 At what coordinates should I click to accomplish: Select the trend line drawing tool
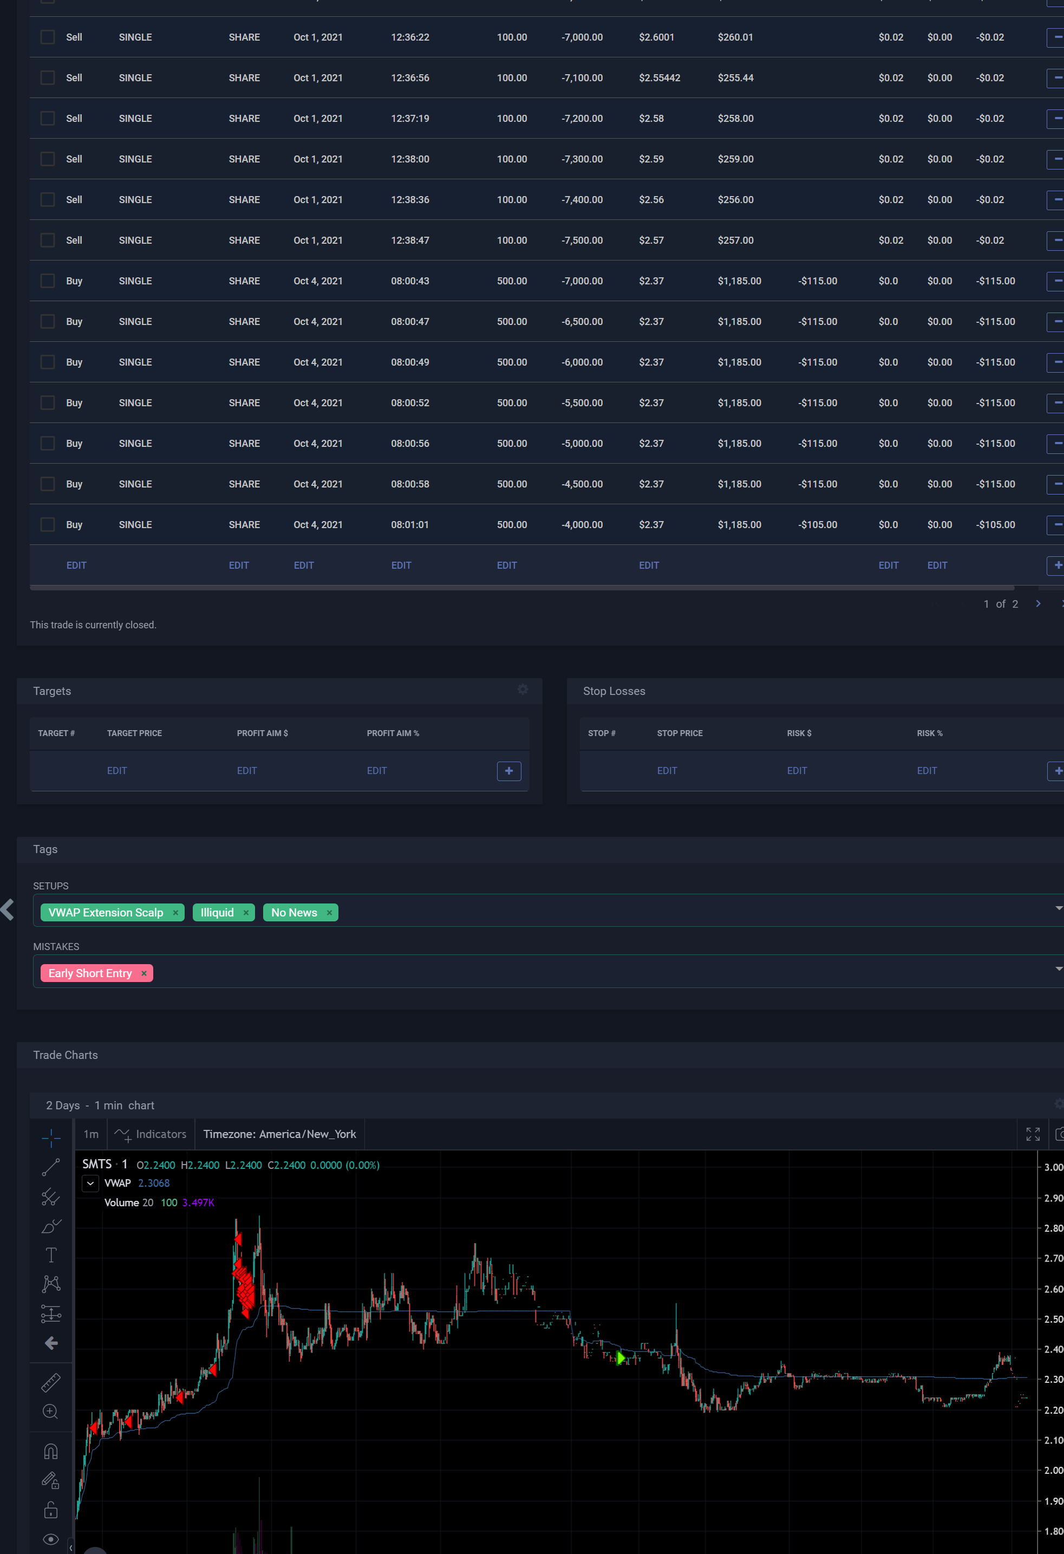click(x=51, y=1167)
